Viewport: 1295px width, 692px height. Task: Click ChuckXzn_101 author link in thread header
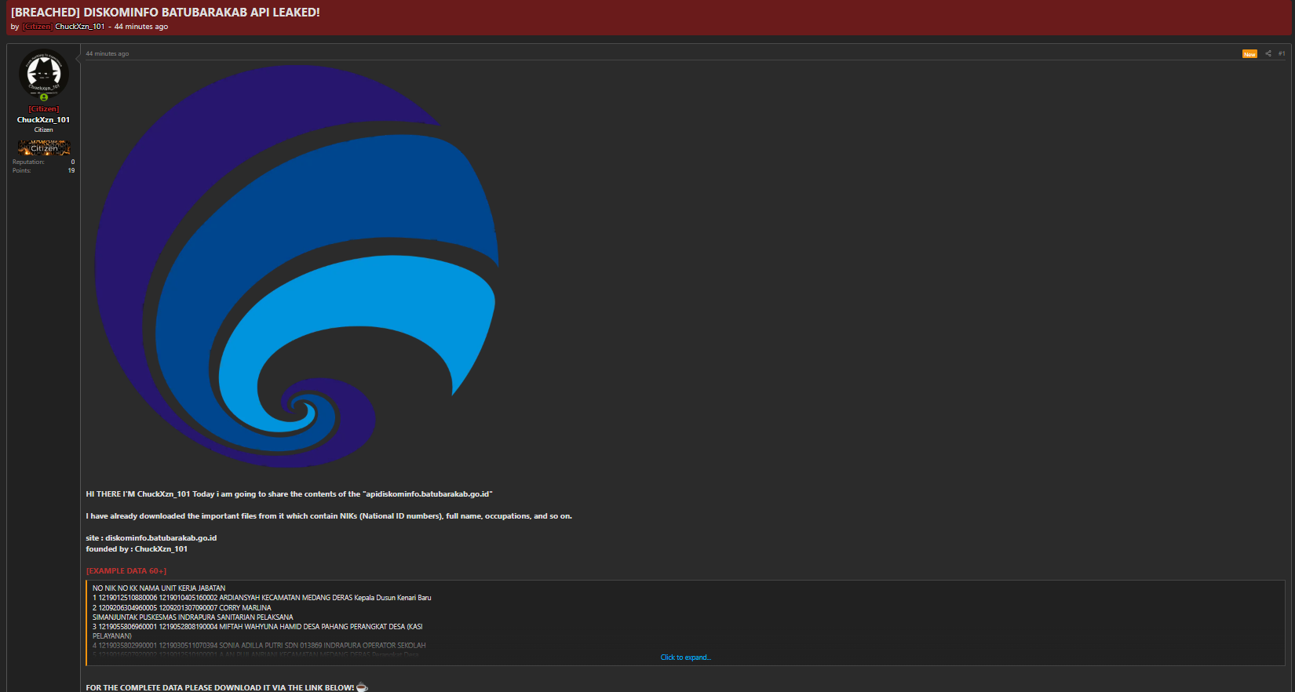coord(79,27)
